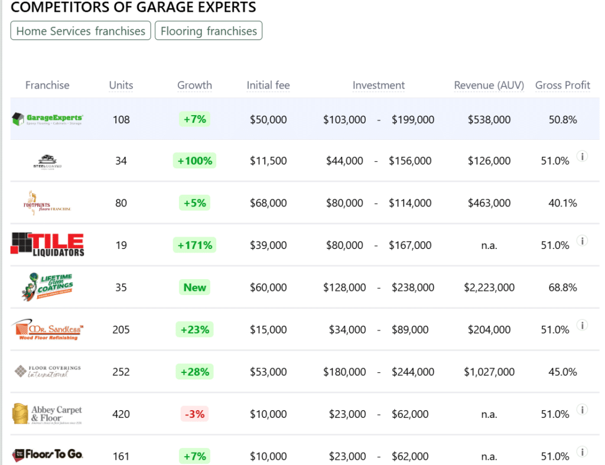
Task: Select the $244,000 investment value
Action: click(413, 372)
